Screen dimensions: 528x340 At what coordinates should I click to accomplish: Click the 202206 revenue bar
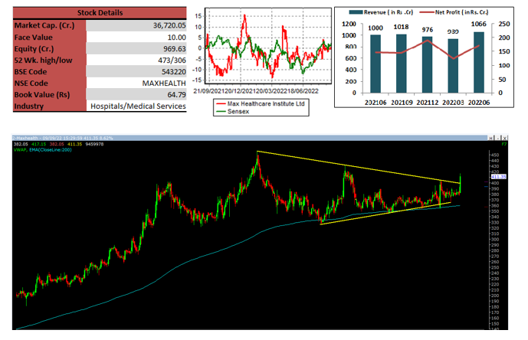[479, 62]
